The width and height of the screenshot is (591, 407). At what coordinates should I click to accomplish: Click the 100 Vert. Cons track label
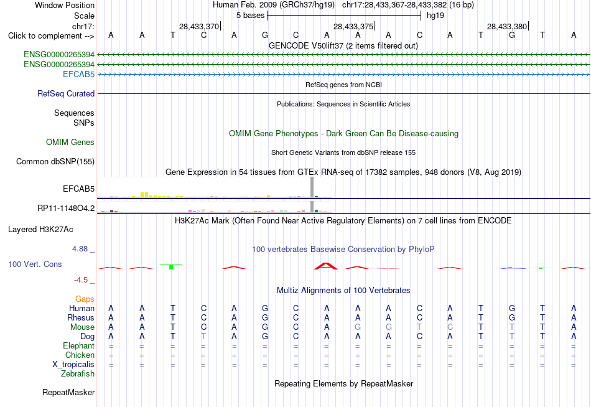pos(35,264)
